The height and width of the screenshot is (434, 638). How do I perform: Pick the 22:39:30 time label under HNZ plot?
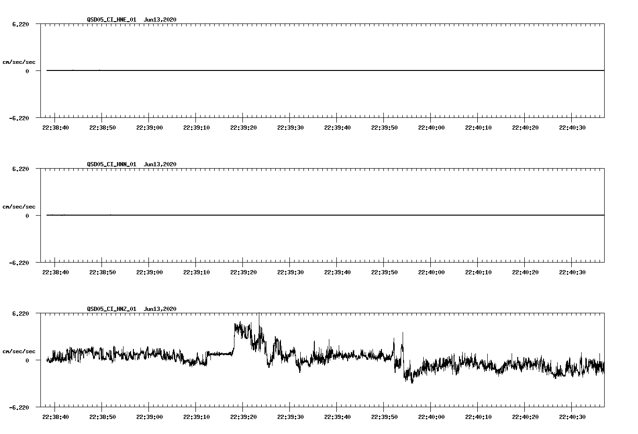tap(290, 417)
